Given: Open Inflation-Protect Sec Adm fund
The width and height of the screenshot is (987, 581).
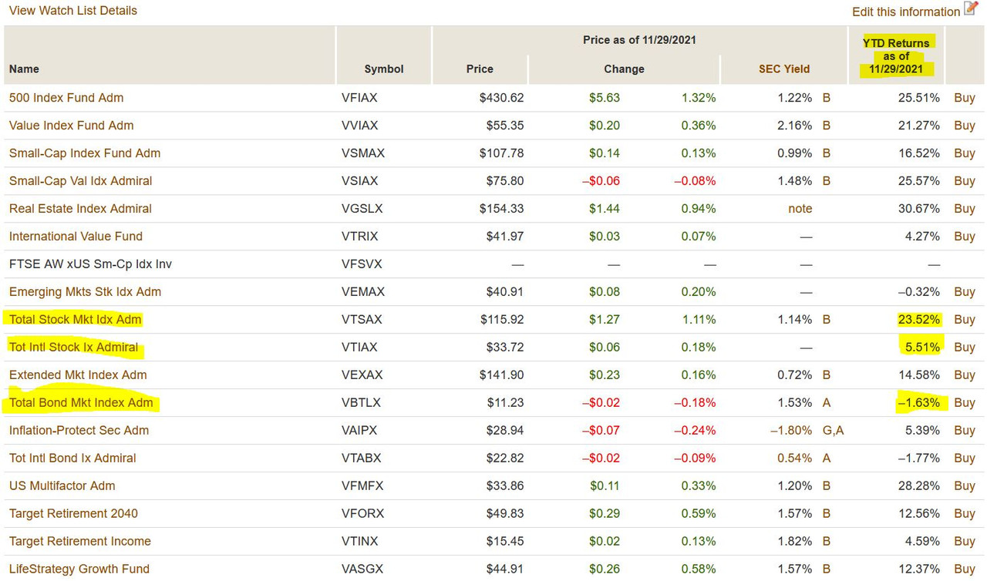Looking at the screenshot, I should 79,430.
